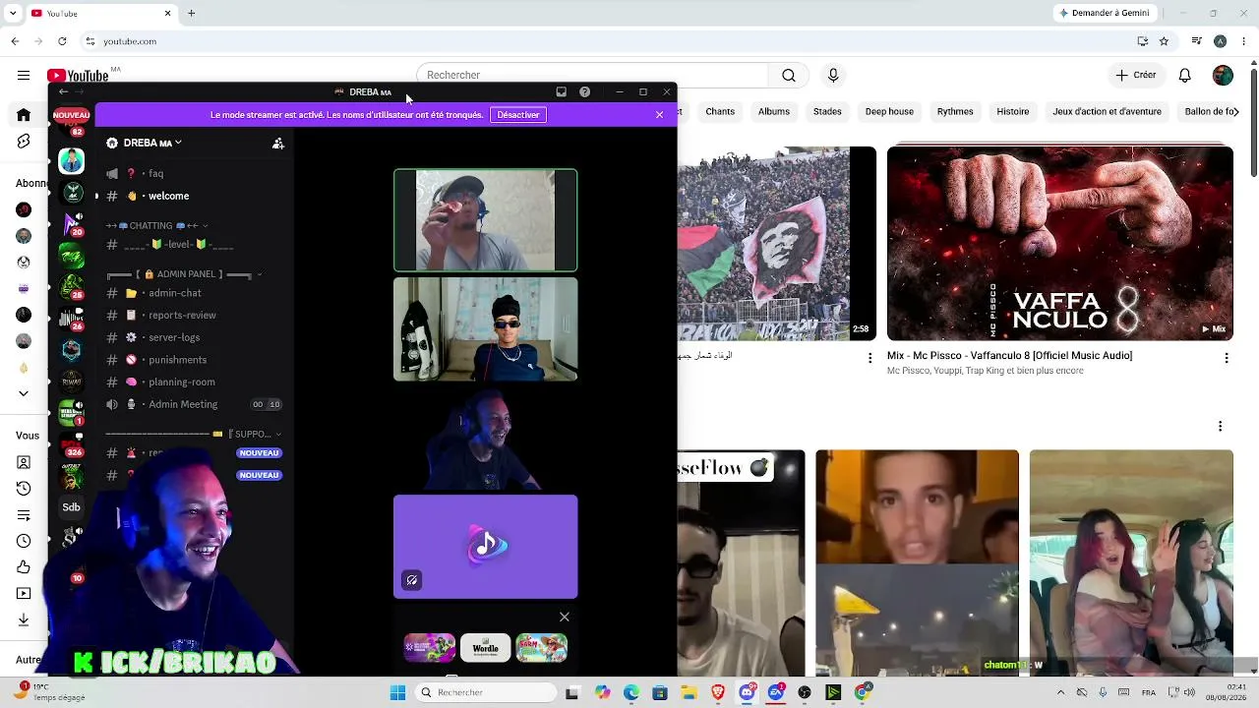This screenshot has width=1259, height=708.
Task: Open the YouTube hamburger guide menu
Action: 24,76
